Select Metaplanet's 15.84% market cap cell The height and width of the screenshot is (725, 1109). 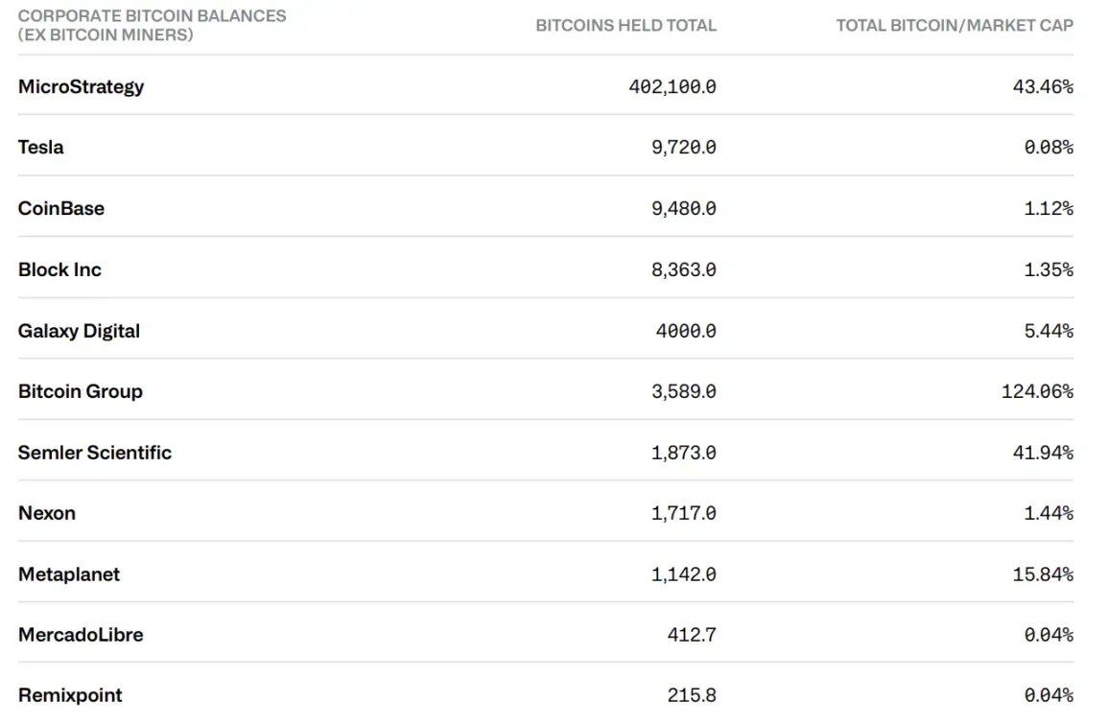pyautogui.click(x=1043, y=574)
